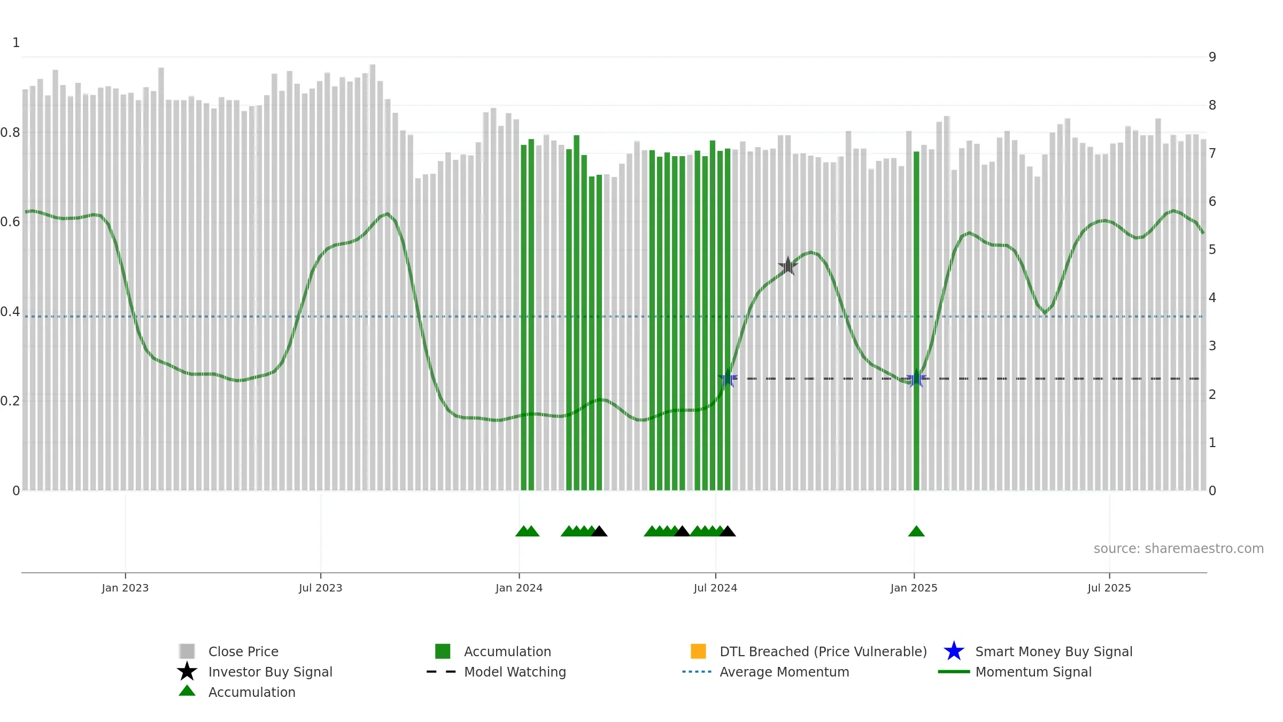Click the Jan 2024 axis label
The height and width of the screenshot is (722, 1283).
519,588
